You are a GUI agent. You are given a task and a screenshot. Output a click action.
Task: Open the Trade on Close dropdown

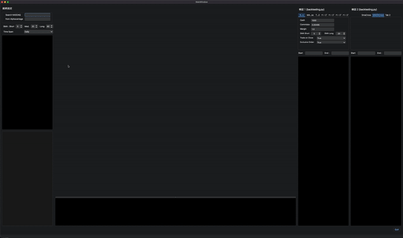pyautogui.click(x=331, y=38)
